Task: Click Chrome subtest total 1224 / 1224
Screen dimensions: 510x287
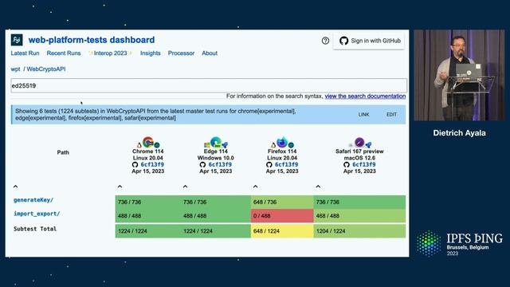Action: coord(147,231)
